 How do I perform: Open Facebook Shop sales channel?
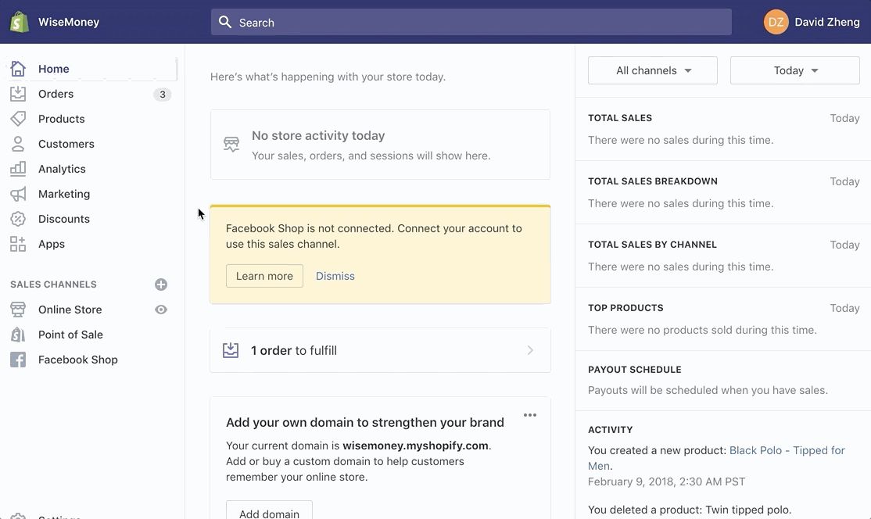tap(77, 360)
